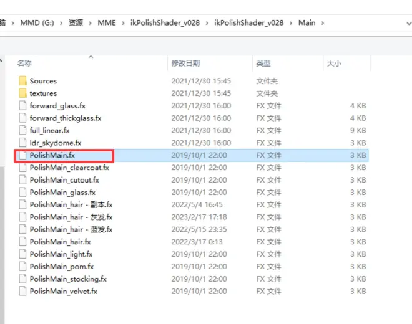Click the 2022/5/15 23:35 modified date
The image size is (412, 324).
[199, 229]
